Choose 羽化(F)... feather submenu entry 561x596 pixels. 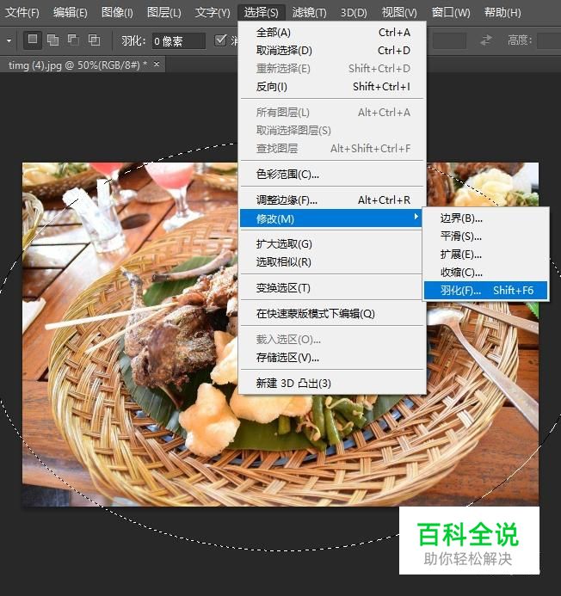click(485, 291)
